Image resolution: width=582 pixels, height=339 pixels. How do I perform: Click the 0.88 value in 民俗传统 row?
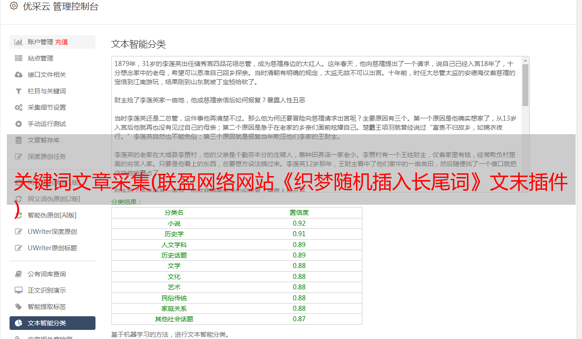[299, 298]
